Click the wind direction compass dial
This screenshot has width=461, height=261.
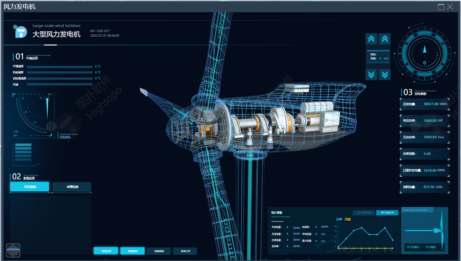pyautogui.click(x=425, y=53)
